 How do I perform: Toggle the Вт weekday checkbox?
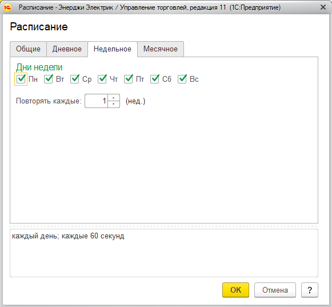point(48,79)
